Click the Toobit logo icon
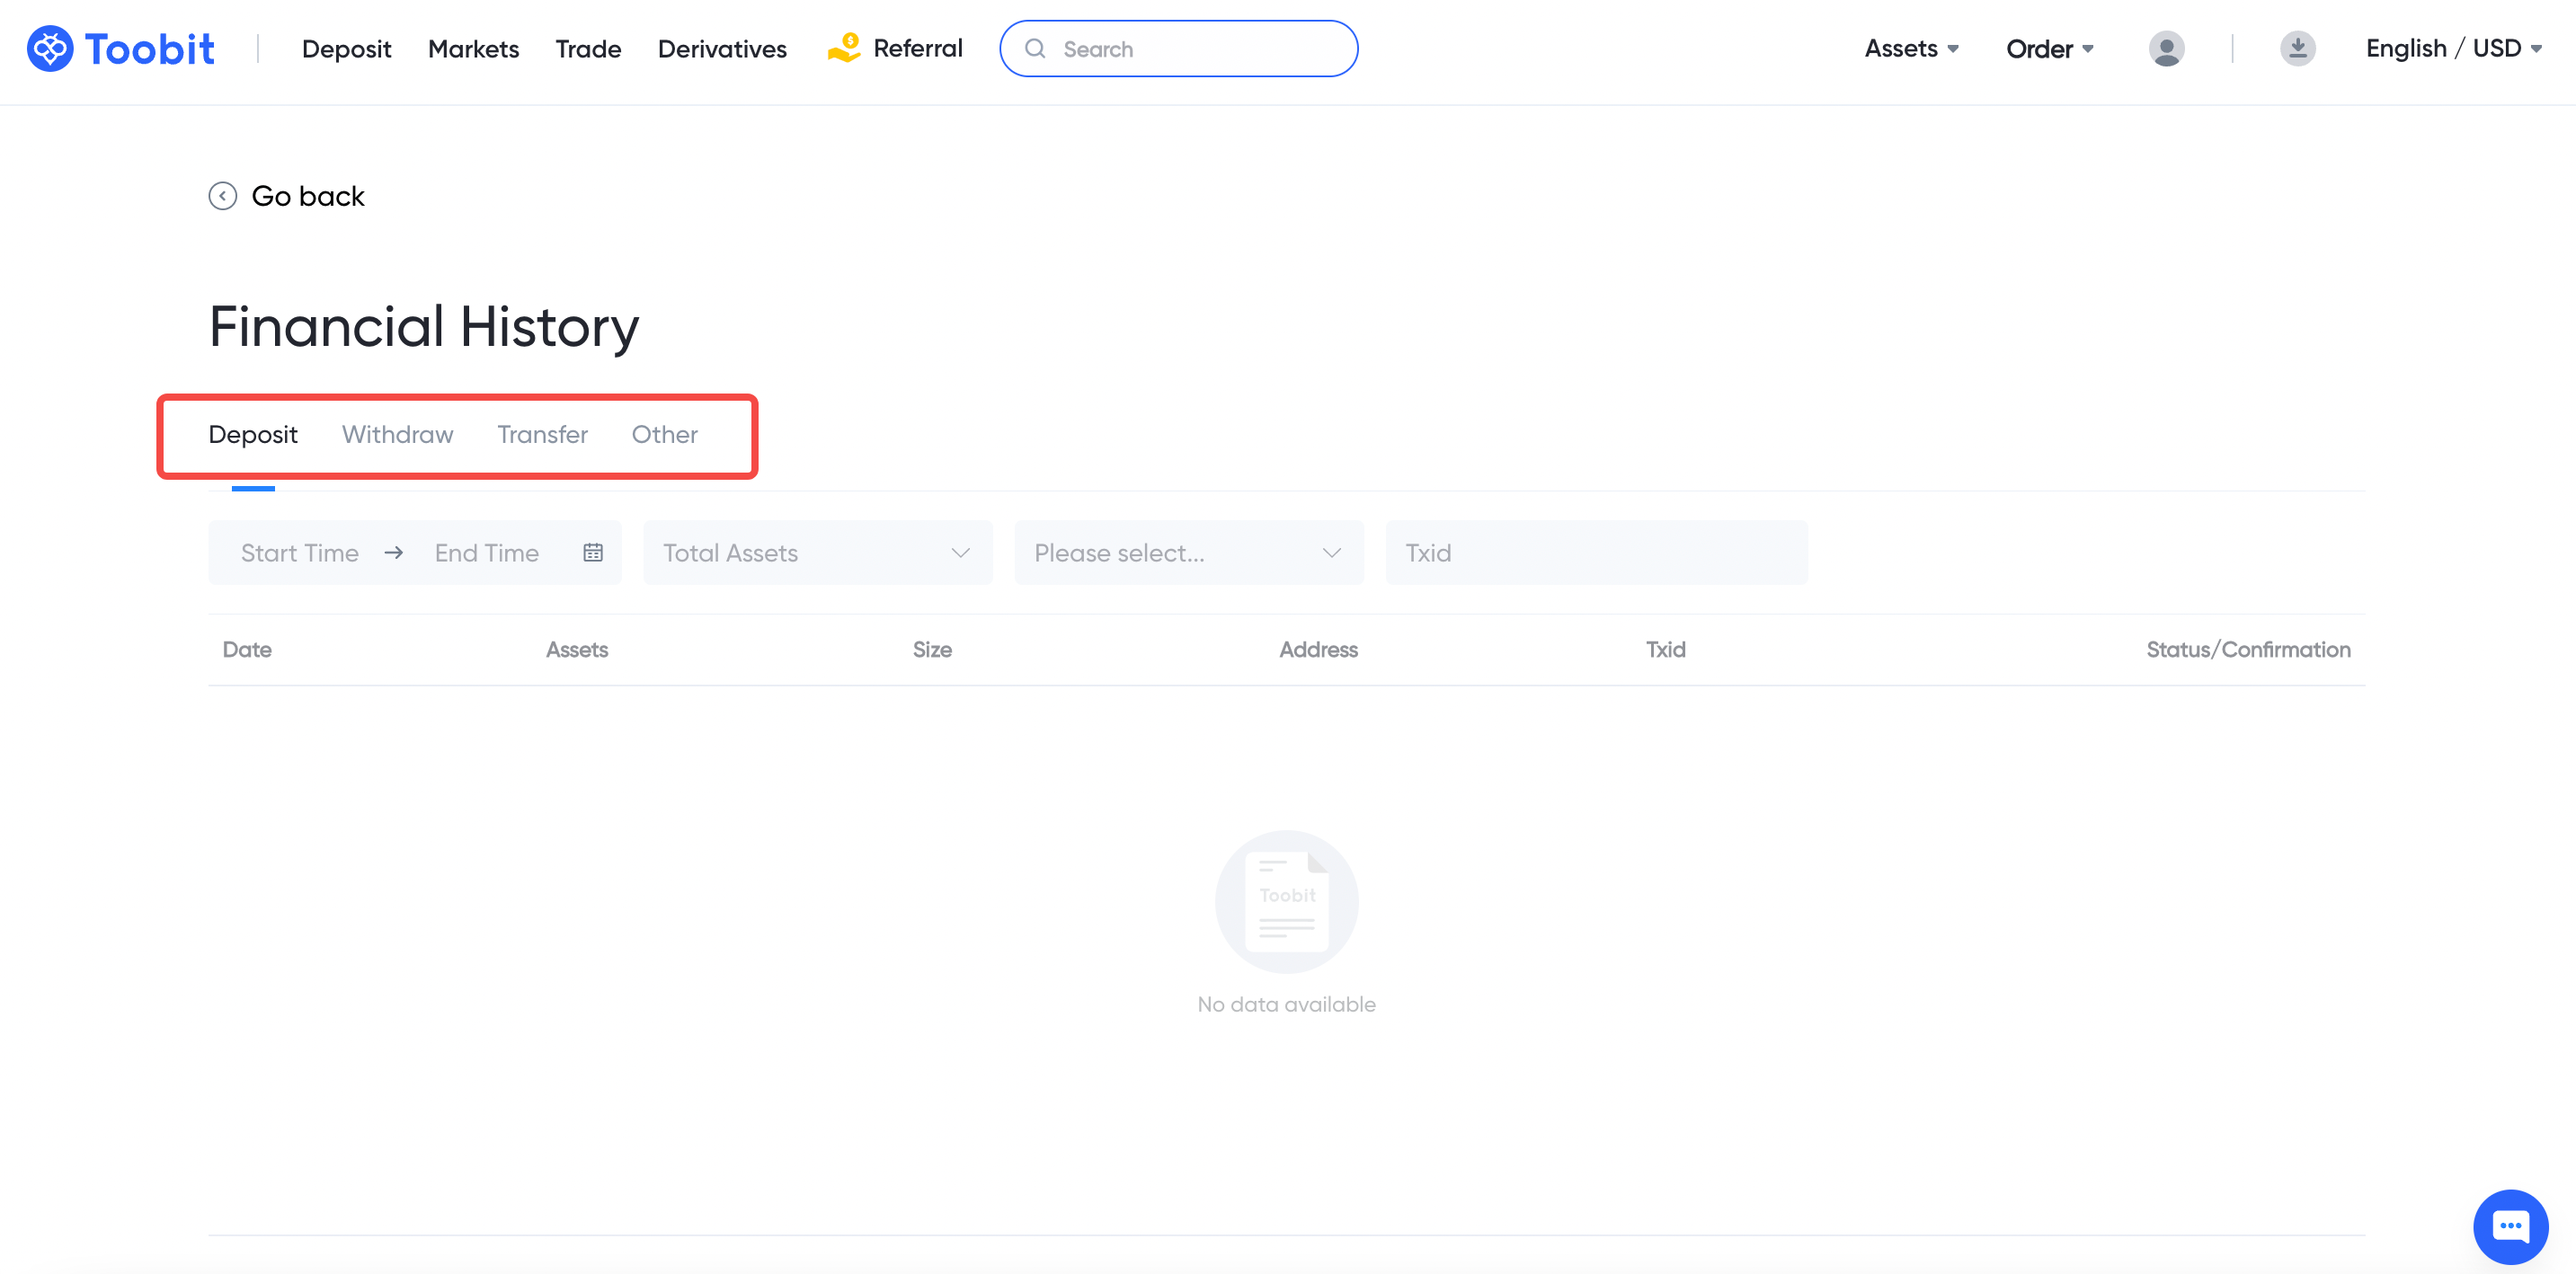This screenshot has width=2576, height=1274. tap(50, 48)
